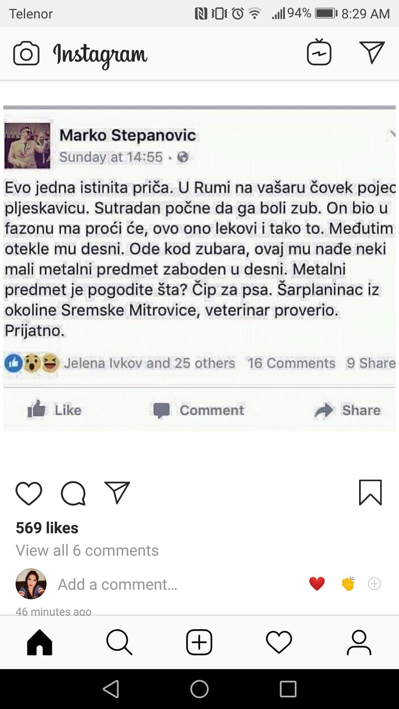This screenshot has height=709, width=399.
Task: View all 6 comments
Action: click(x=87, y=550)
